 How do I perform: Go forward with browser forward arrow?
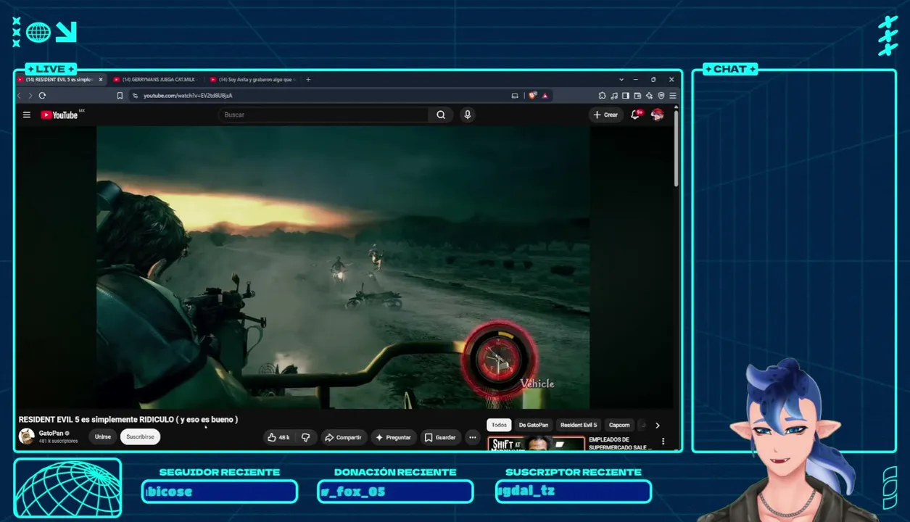pyautogui.click(x=30, y=96)
